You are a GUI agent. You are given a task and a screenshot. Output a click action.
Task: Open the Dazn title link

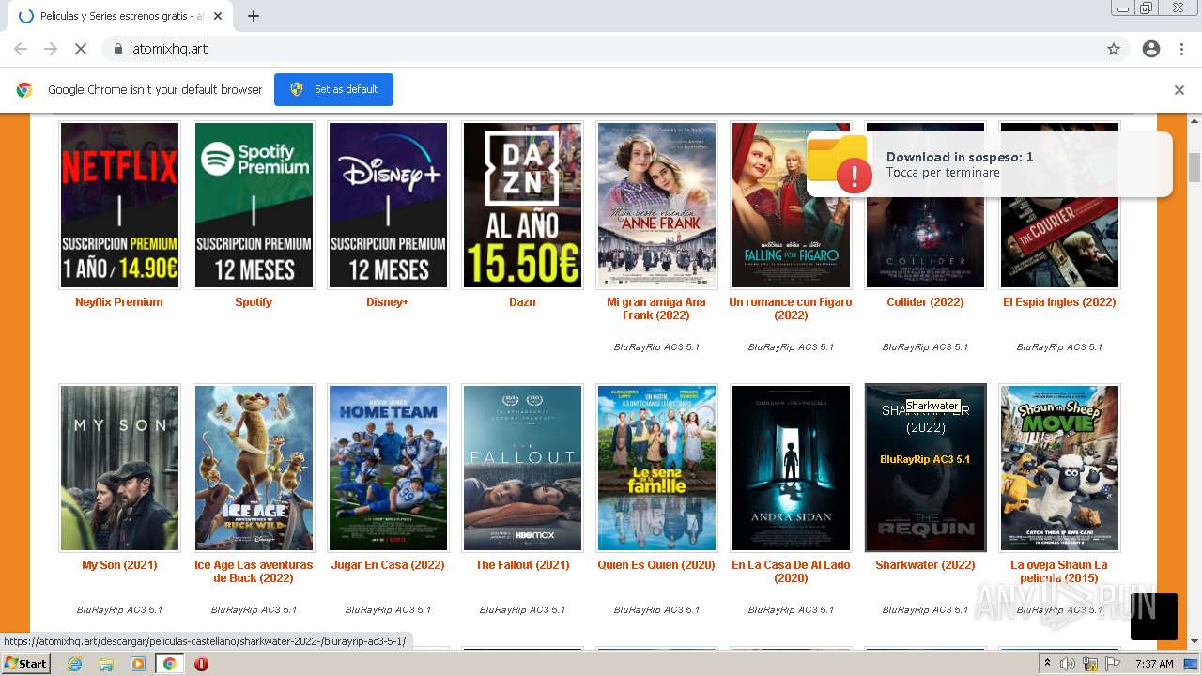[x=522, y=302]
